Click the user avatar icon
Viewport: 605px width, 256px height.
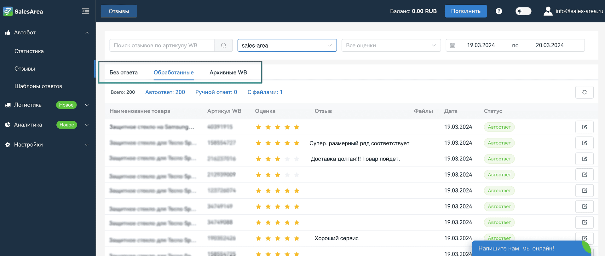[x=548, y=11]
